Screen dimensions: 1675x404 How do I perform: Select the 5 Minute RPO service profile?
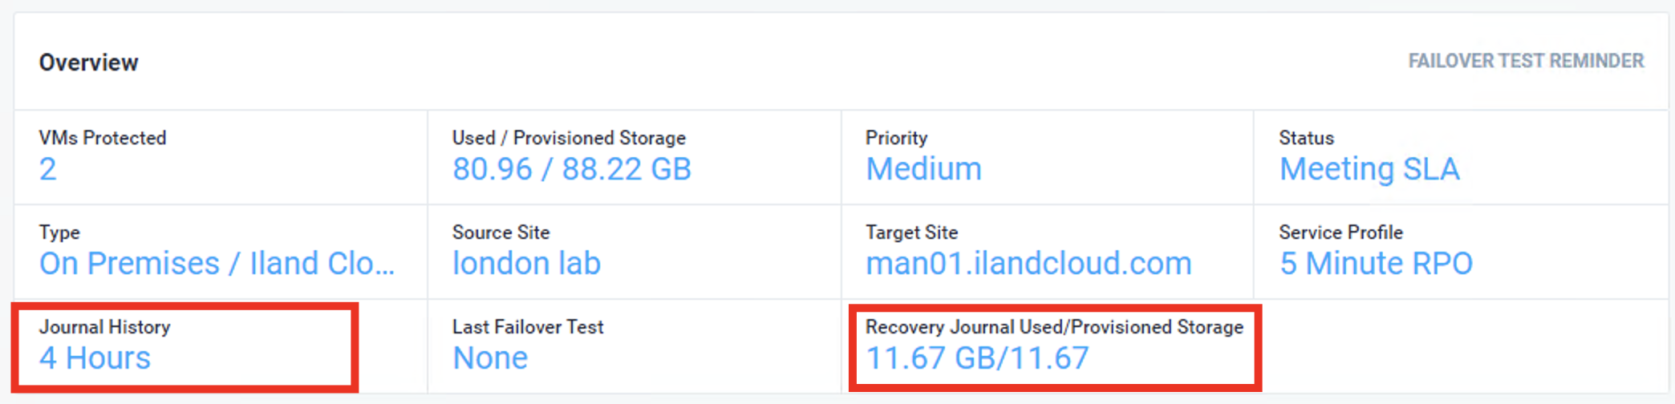coord(1376,264)
